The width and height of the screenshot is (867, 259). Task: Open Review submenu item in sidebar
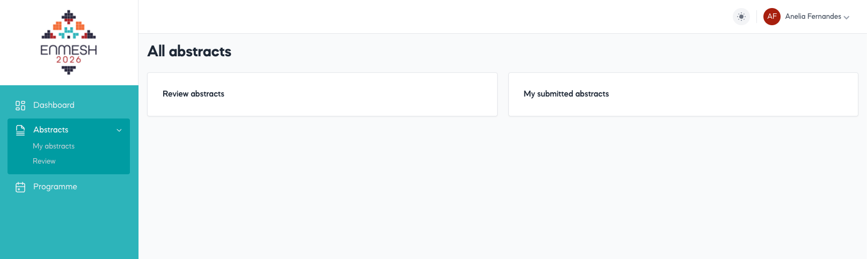click(44, 161)
